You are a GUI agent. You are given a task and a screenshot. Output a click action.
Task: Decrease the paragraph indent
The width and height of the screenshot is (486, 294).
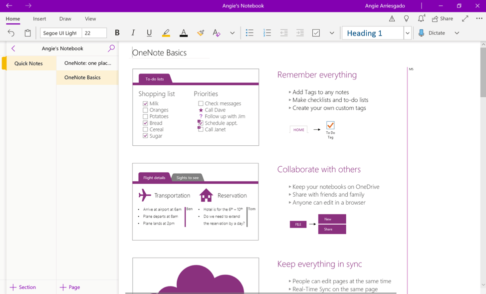[x=284, y=33]
